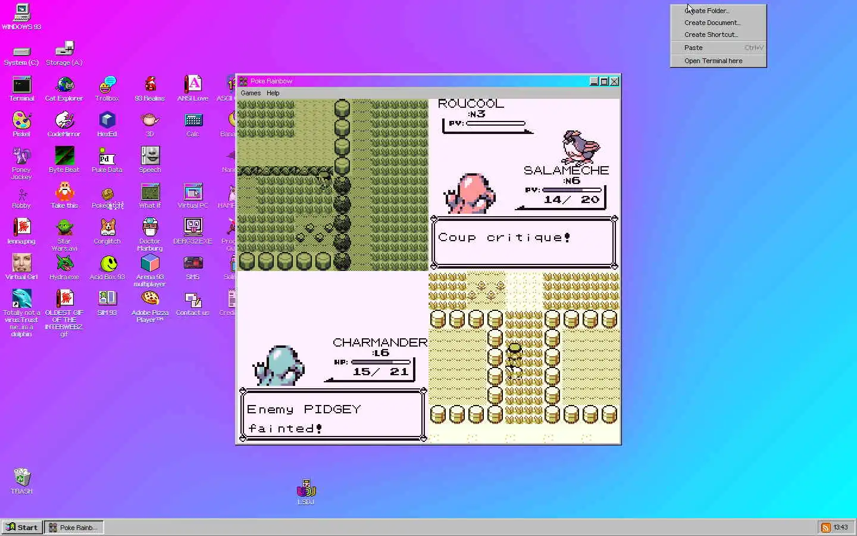This screenshot has height=536, width=857.
Task: Click the CHARMANDER HP health bar
Action: click(381, 362)
